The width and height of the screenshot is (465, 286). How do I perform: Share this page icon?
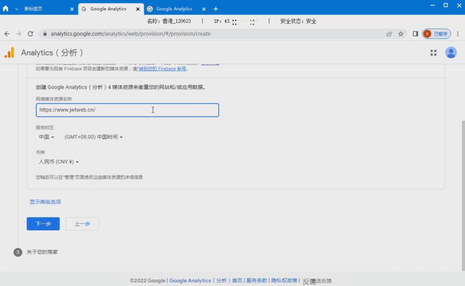click(x=389, y=34)
